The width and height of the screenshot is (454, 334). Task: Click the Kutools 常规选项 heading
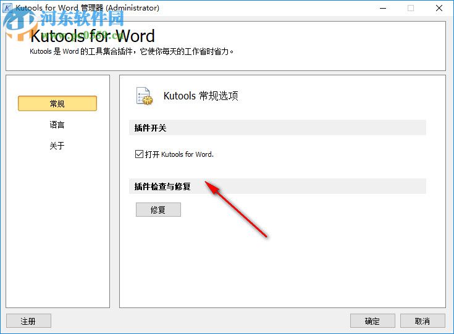[201, 96]
